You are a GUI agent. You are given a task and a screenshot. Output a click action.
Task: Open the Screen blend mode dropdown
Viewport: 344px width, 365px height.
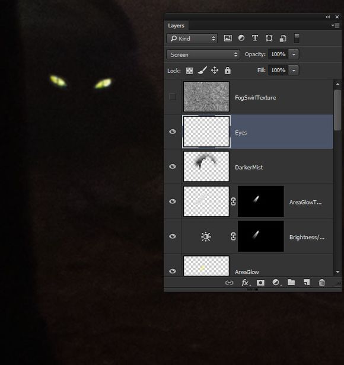pyautogui.click(x=203, y=55)
